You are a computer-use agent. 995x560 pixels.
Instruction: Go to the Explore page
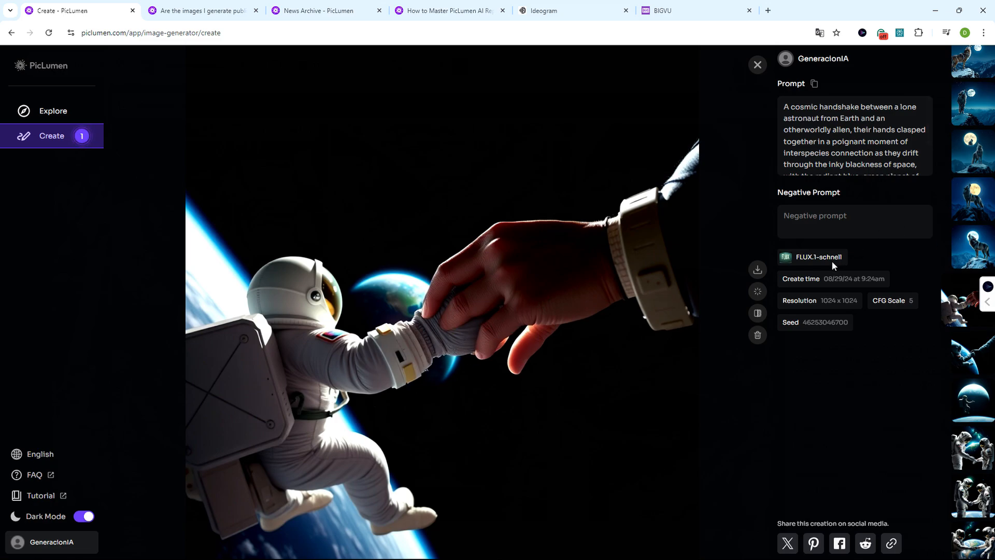52,111
